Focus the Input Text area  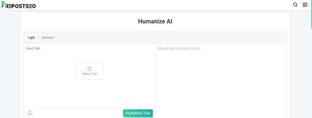coord(89,76)
